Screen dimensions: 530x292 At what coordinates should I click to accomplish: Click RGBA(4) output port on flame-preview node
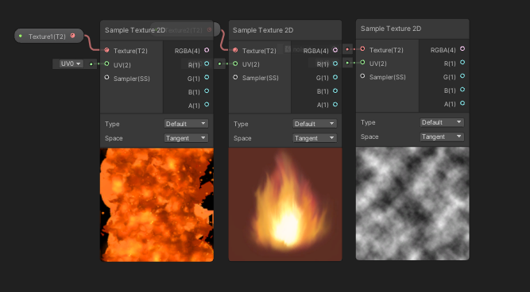point(335,50)
